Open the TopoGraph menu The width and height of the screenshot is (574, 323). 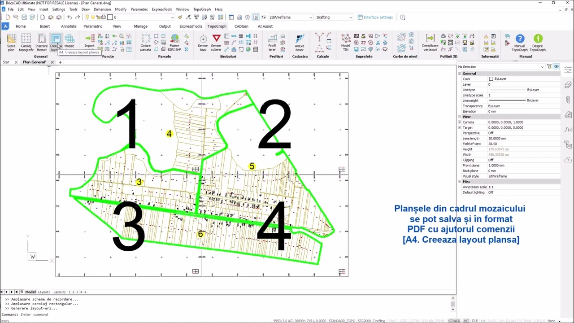click(x=202, y=9)
